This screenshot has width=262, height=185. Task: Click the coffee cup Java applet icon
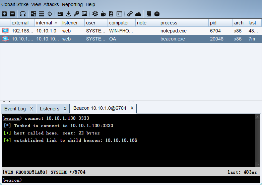pos(103,14)
